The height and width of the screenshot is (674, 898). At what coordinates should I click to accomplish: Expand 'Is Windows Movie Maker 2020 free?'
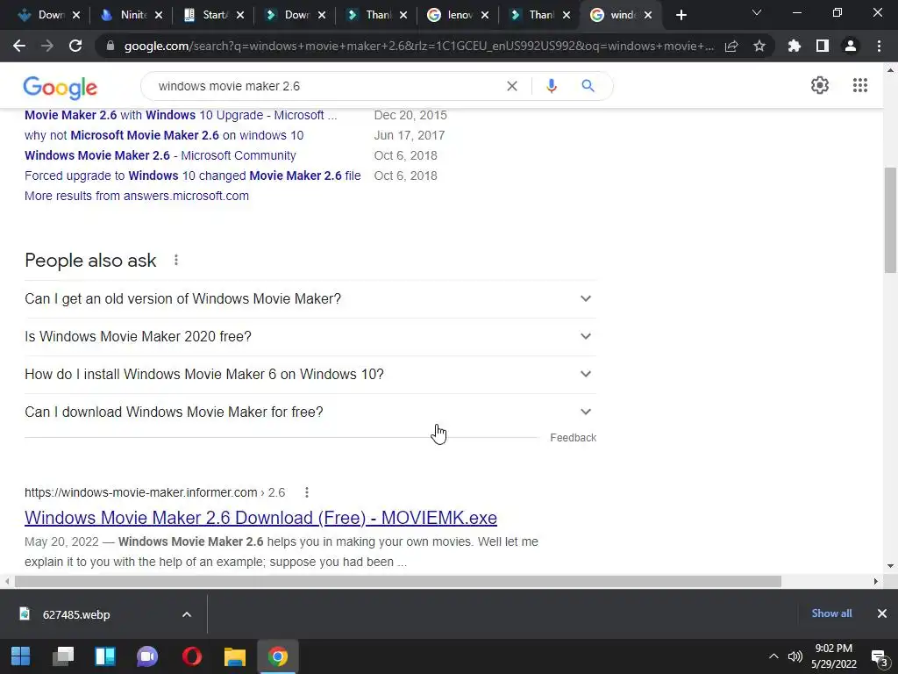pos(310,337)
